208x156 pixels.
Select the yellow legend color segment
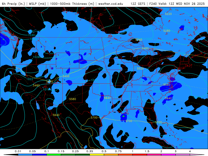(97, 155)
